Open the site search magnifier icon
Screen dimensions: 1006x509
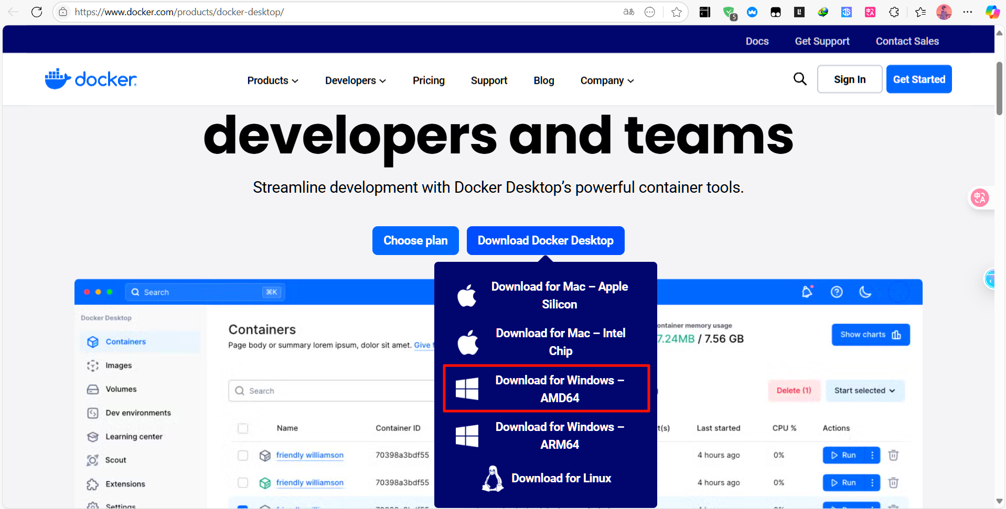(799, 79)
